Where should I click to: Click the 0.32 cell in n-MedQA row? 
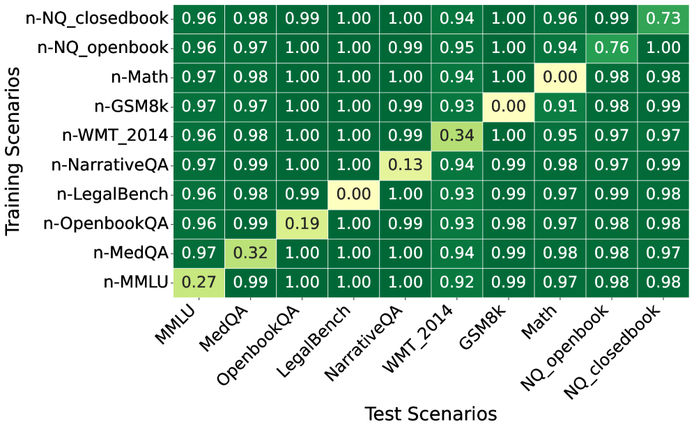point(250,253)
